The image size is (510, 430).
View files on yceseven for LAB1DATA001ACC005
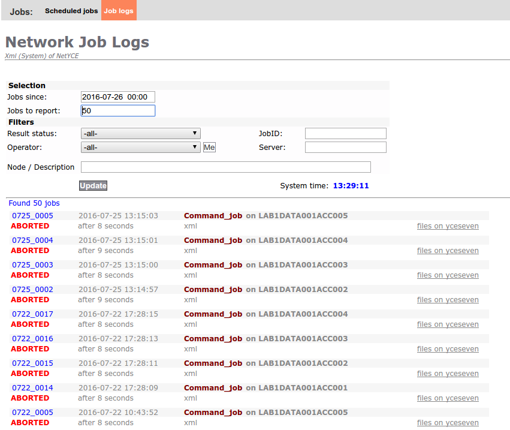tap(448, 225)
